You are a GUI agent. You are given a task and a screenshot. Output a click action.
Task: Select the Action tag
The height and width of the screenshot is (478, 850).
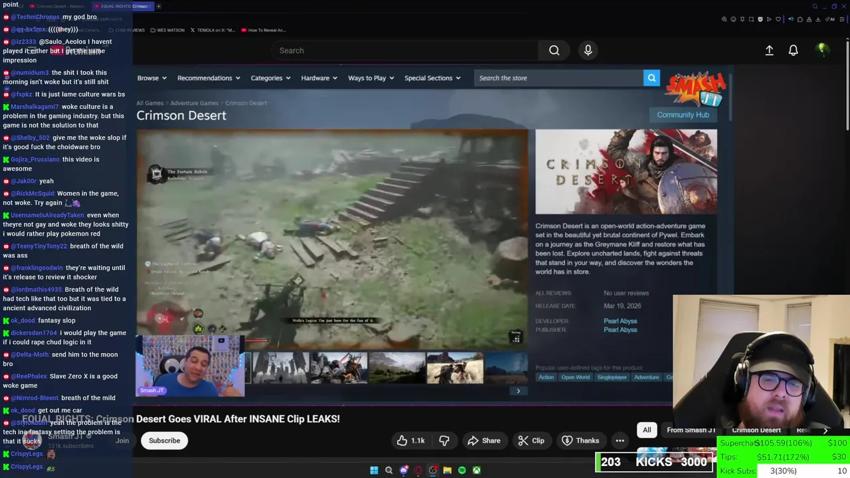[546, 377]
